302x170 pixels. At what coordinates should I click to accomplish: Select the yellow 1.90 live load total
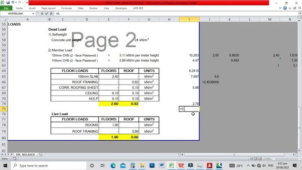click(109, 137)
